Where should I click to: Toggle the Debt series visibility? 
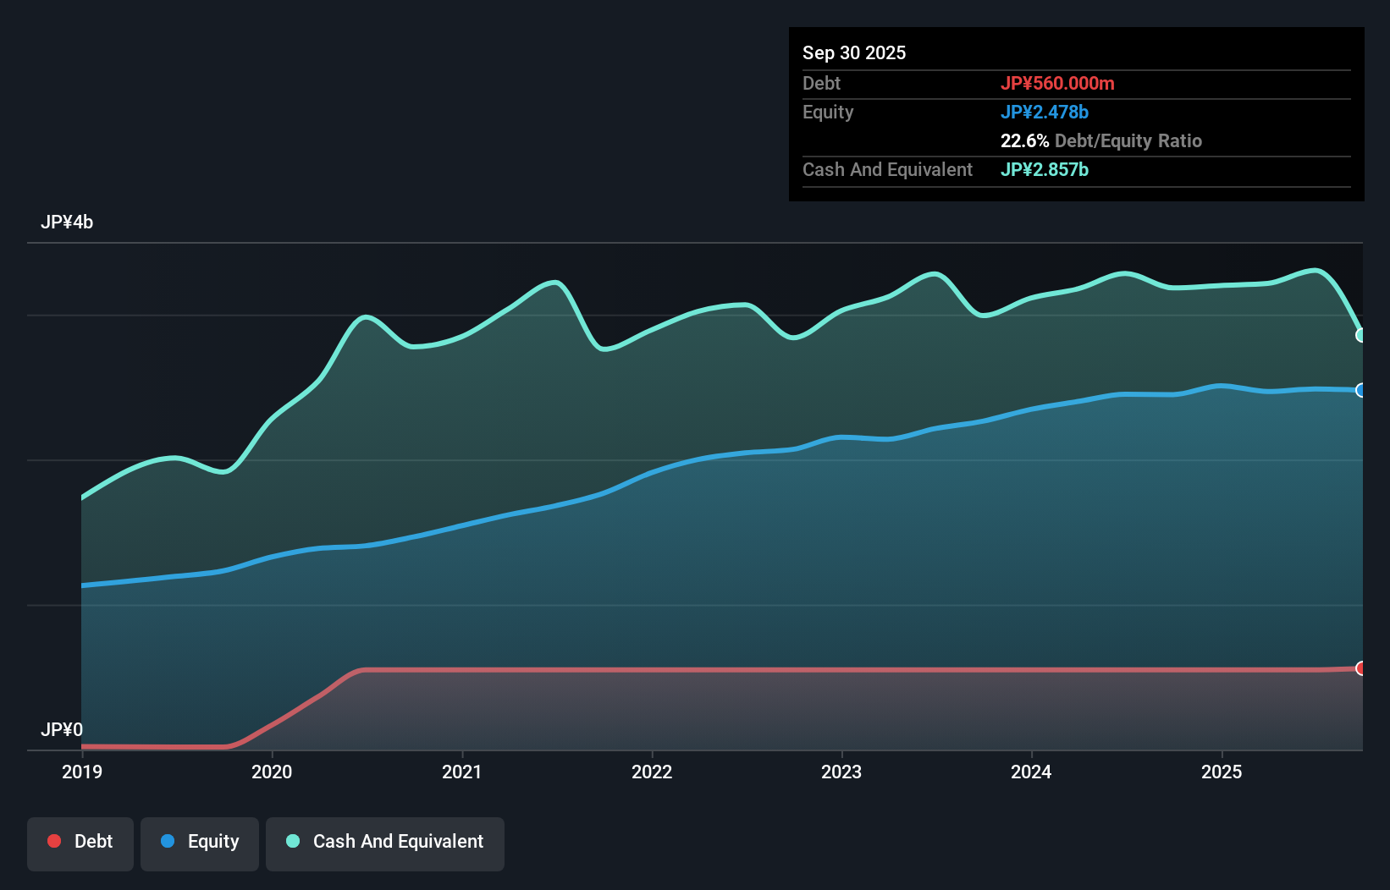[80, 842]
